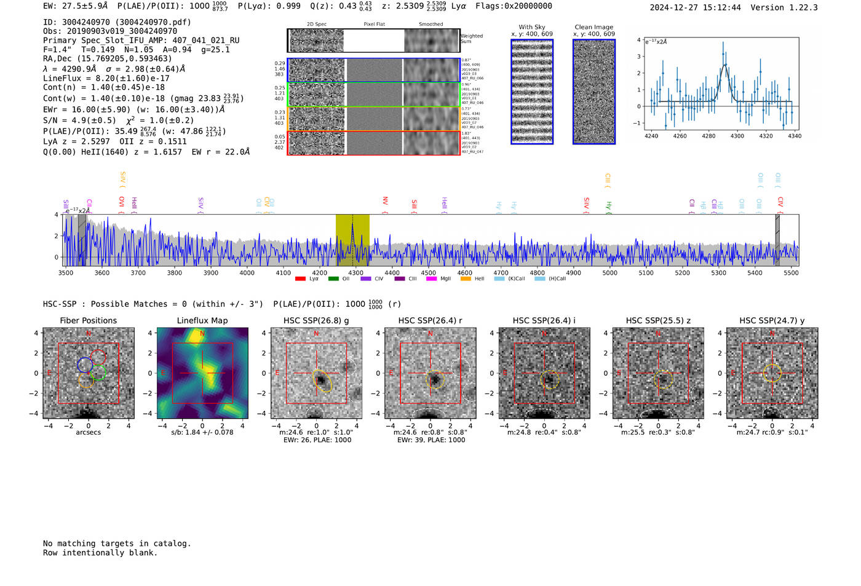861x586 pixels.
Task: Select the EW: 27.5±5.9Å header text
Action: pos(75,6)
